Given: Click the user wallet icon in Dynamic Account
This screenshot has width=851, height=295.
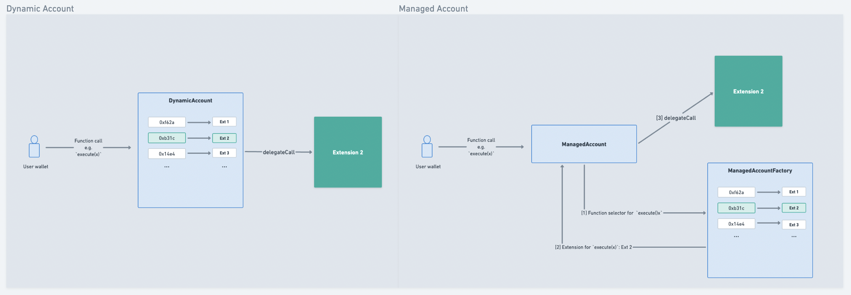Looking at the screenshot, I should pos(34,146).
